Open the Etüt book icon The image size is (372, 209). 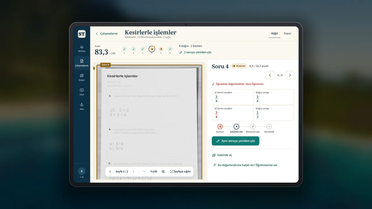82,92
